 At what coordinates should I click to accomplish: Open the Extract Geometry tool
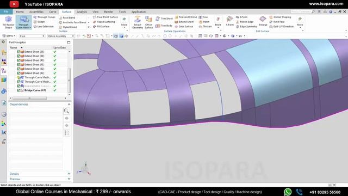(x=138, y=22)
